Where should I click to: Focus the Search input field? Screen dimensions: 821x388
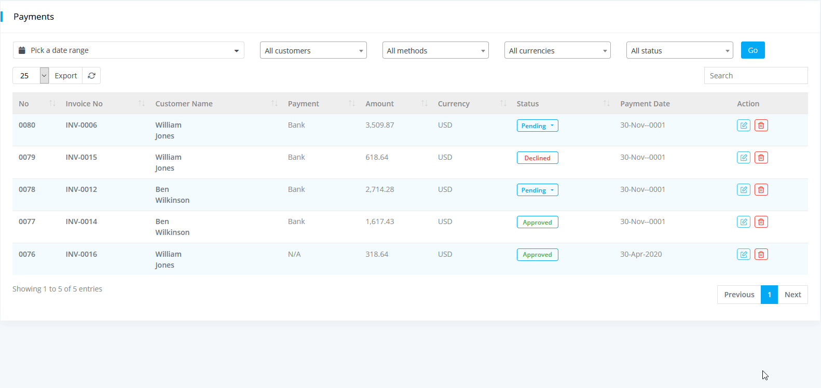coord(755,76)
